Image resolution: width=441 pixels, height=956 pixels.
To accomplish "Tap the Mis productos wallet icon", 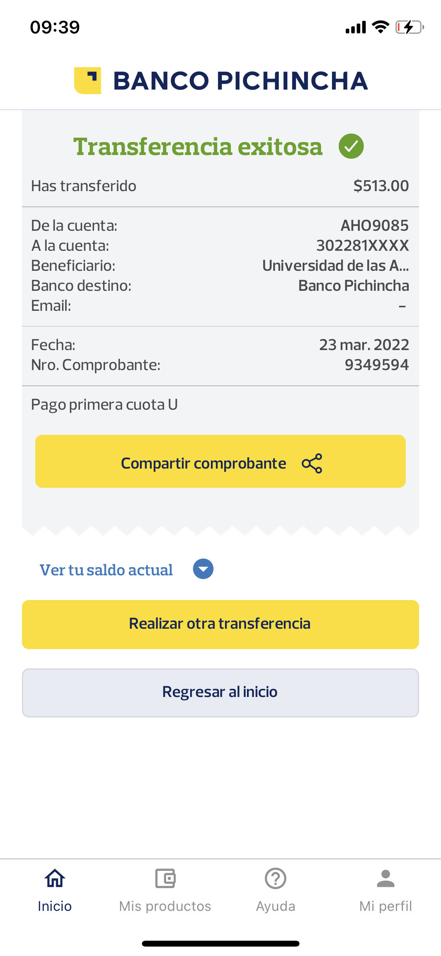I will 165,878.
